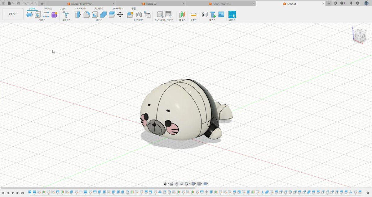372x197 pixels.
Task: Switch to the 管理 tab
Action: [133, 9]
